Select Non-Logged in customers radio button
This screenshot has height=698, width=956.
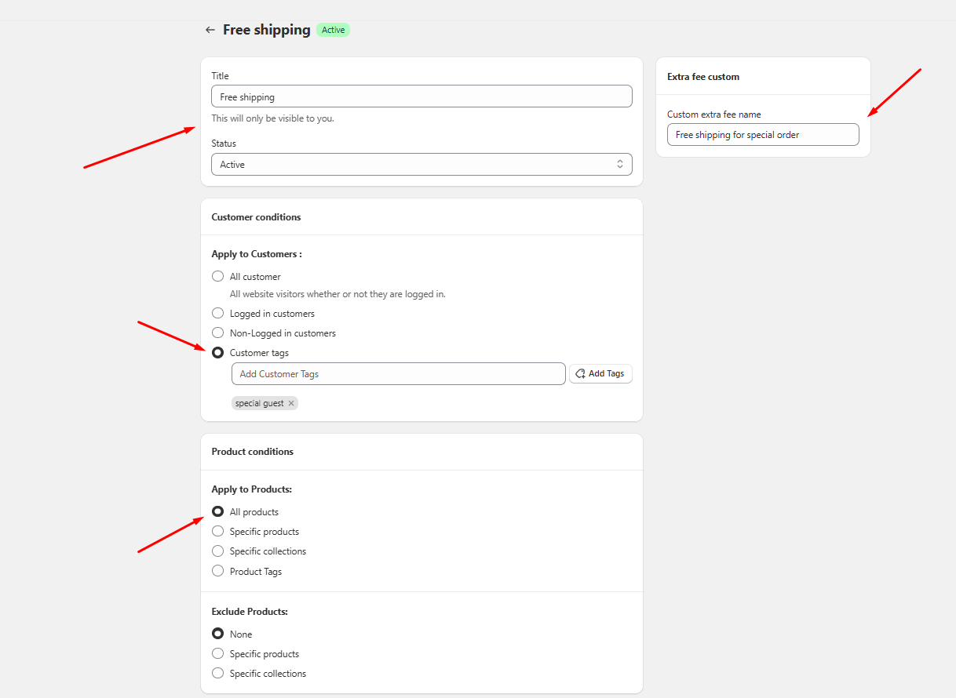[218, 333]
